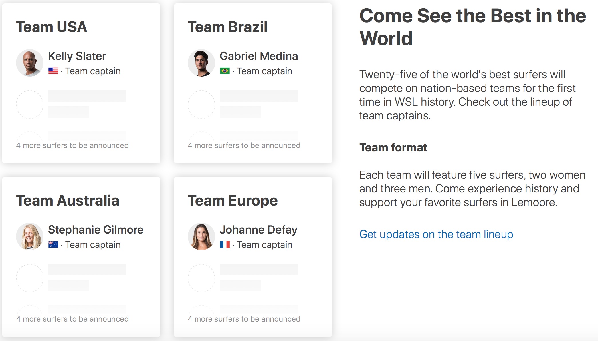Viewport: 598px width, 341px height.
Task: Select the Gabriel Medina name
Action: [x=259, y=56]
